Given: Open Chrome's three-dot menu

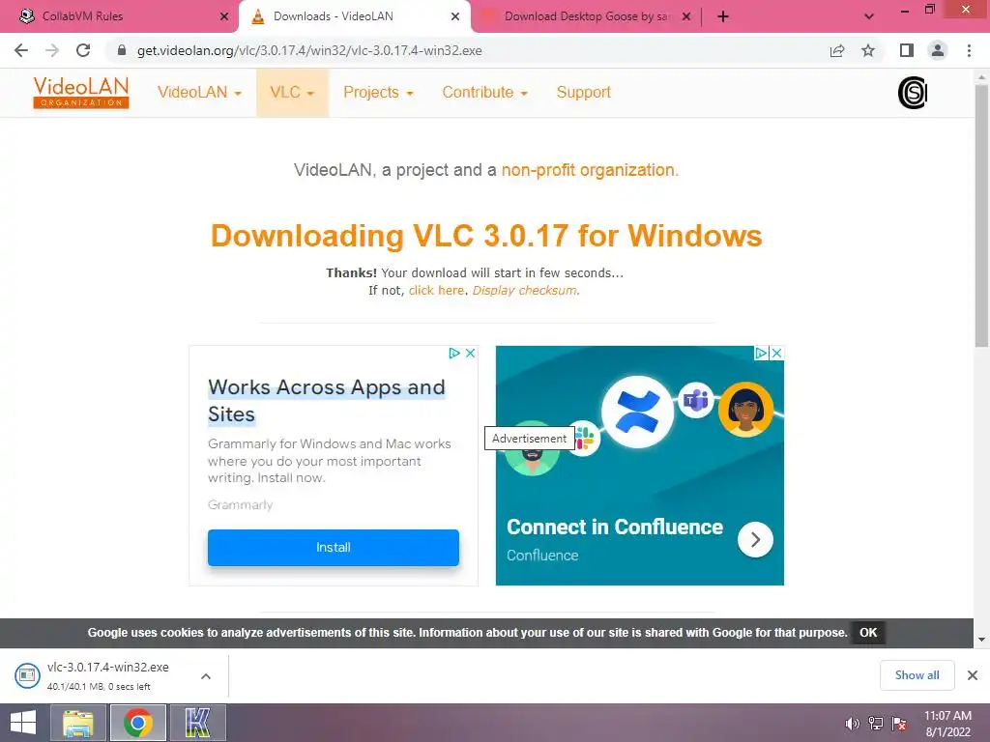Looking at the screenshot, I should (x=969, y=50).
